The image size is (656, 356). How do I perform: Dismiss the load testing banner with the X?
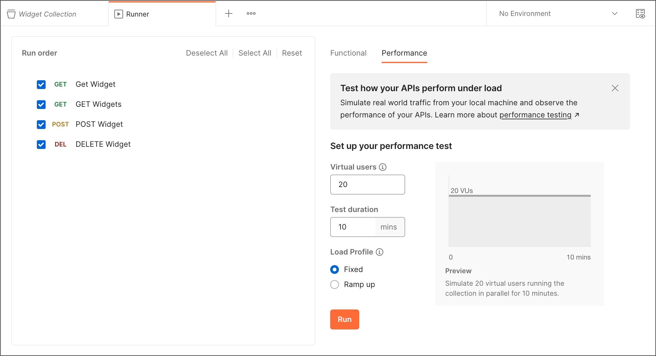(x=615, y=88)
